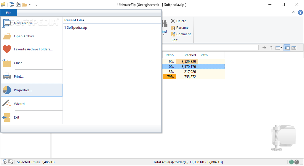The height and width of the screenshot is (166, 304).
Task: Click the Comment button in Edit group
Action: [x=181, y=34]
